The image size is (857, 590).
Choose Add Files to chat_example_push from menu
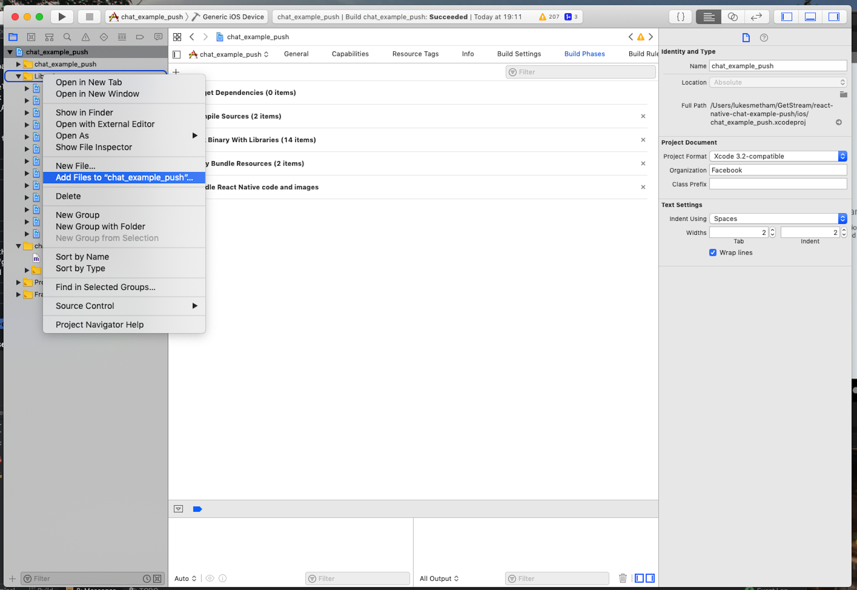[124, 177]
